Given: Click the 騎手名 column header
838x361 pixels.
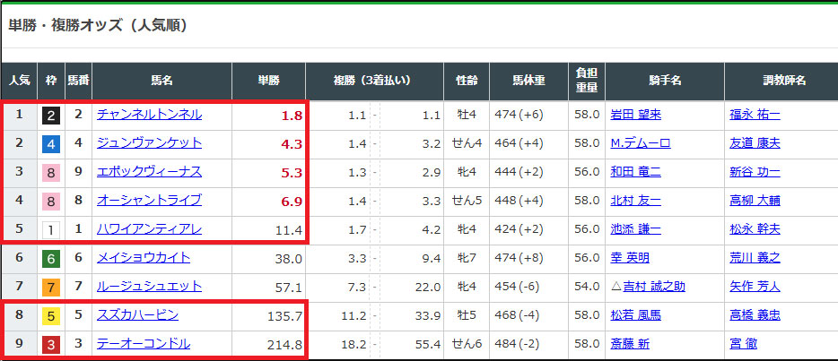Looking at the screenshot, I should coord(665,81).
